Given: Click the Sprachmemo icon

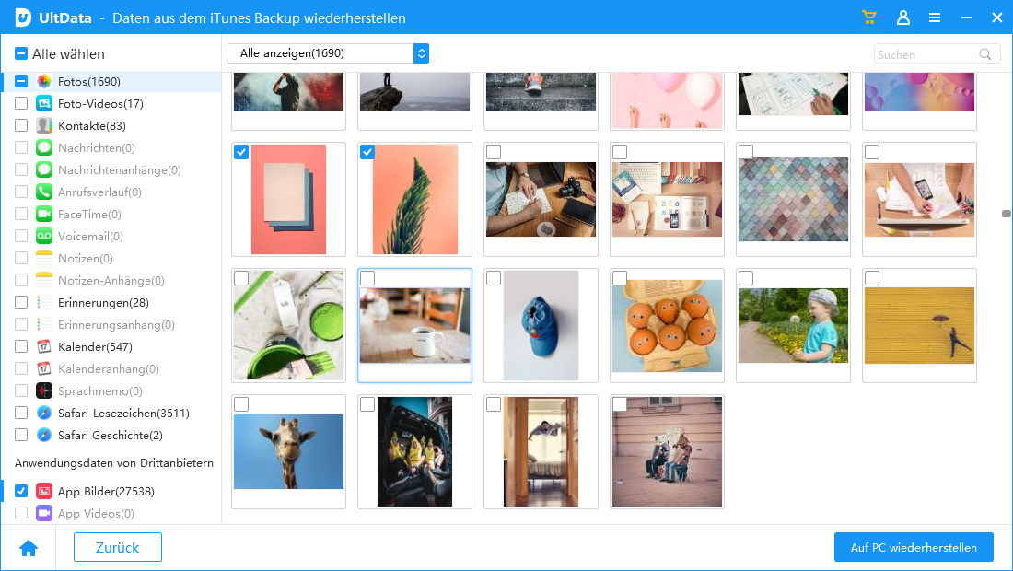Looking at the screenshot, I should (44, 390).
